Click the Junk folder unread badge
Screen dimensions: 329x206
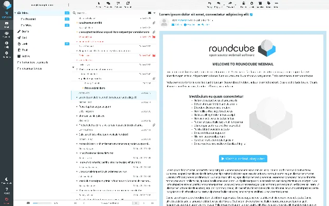pyautogui.click(x=67, y=44)
